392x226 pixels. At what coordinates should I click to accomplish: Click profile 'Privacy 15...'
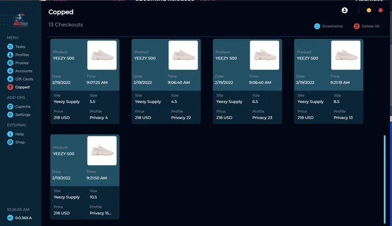[x=100, y=213]
